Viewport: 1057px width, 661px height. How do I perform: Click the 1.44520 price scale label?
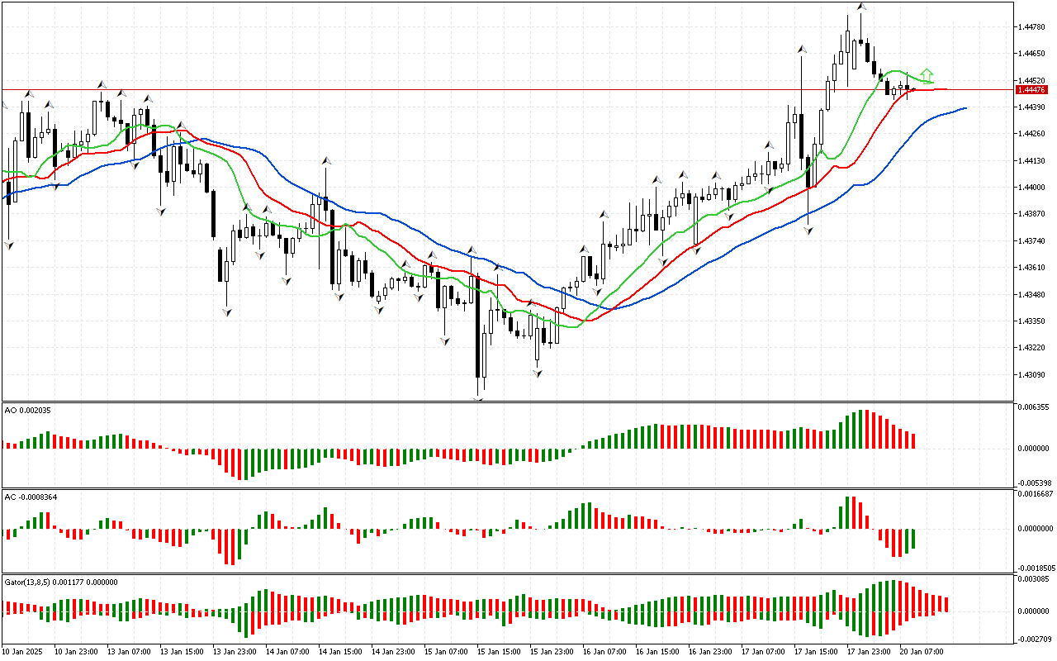1031,81
